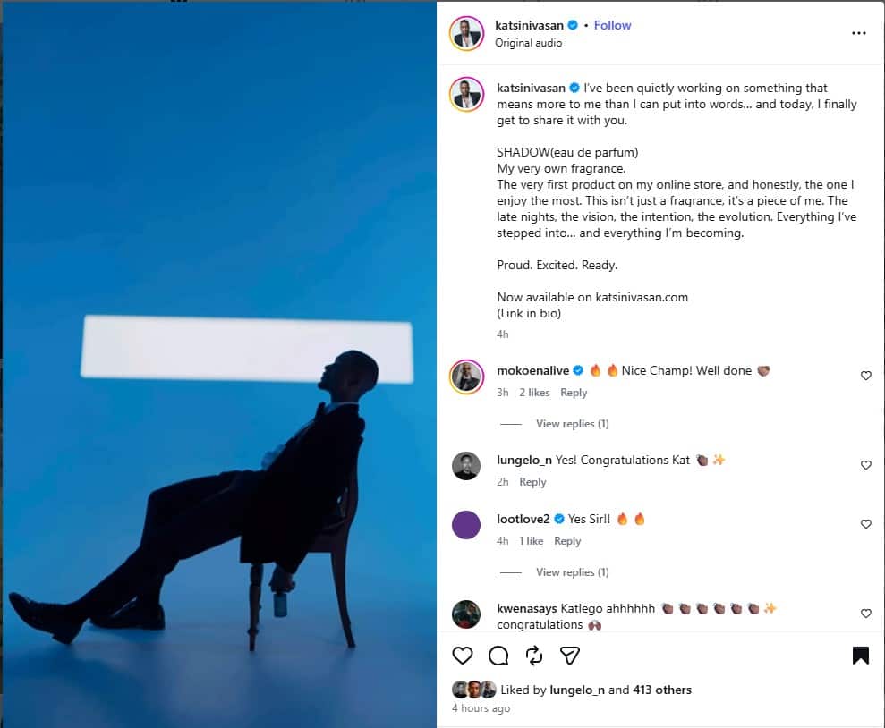Click the repost arrows icon
This screenshot has height=728, width=885.
click(534, 656)
